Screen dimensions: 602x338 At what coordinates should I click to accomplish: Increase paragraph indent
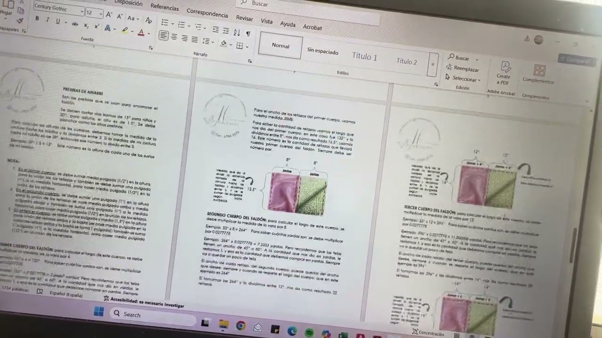(x=226, y=31)
